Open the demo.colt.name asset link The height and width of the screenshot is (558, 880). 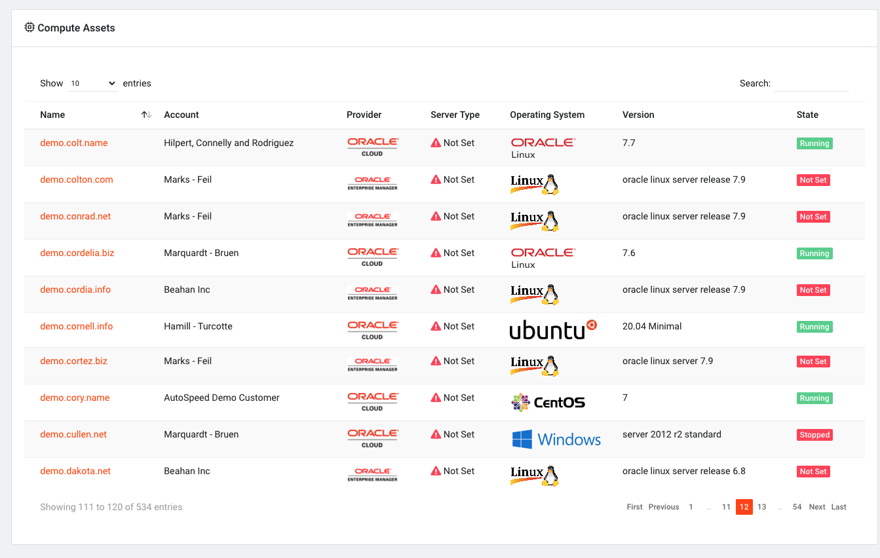pos(74,143)
